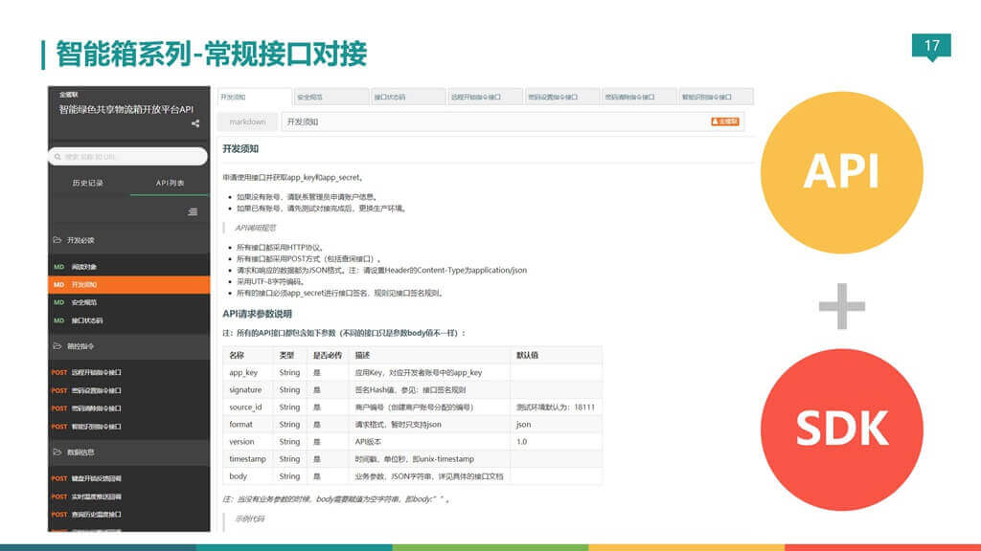The height and width of the screenshot is (551, 981).
Task: Switch to the 历史记录 sidebar tab
Action: pyautogui.click(x=86, y=182)
